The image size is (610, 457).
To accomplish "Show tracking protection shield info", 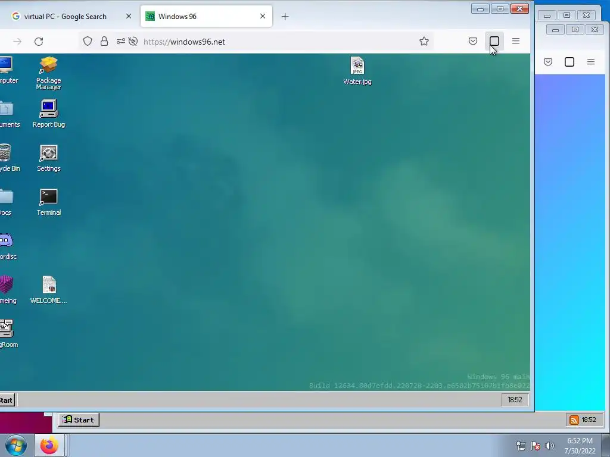I will pos(88,41).
